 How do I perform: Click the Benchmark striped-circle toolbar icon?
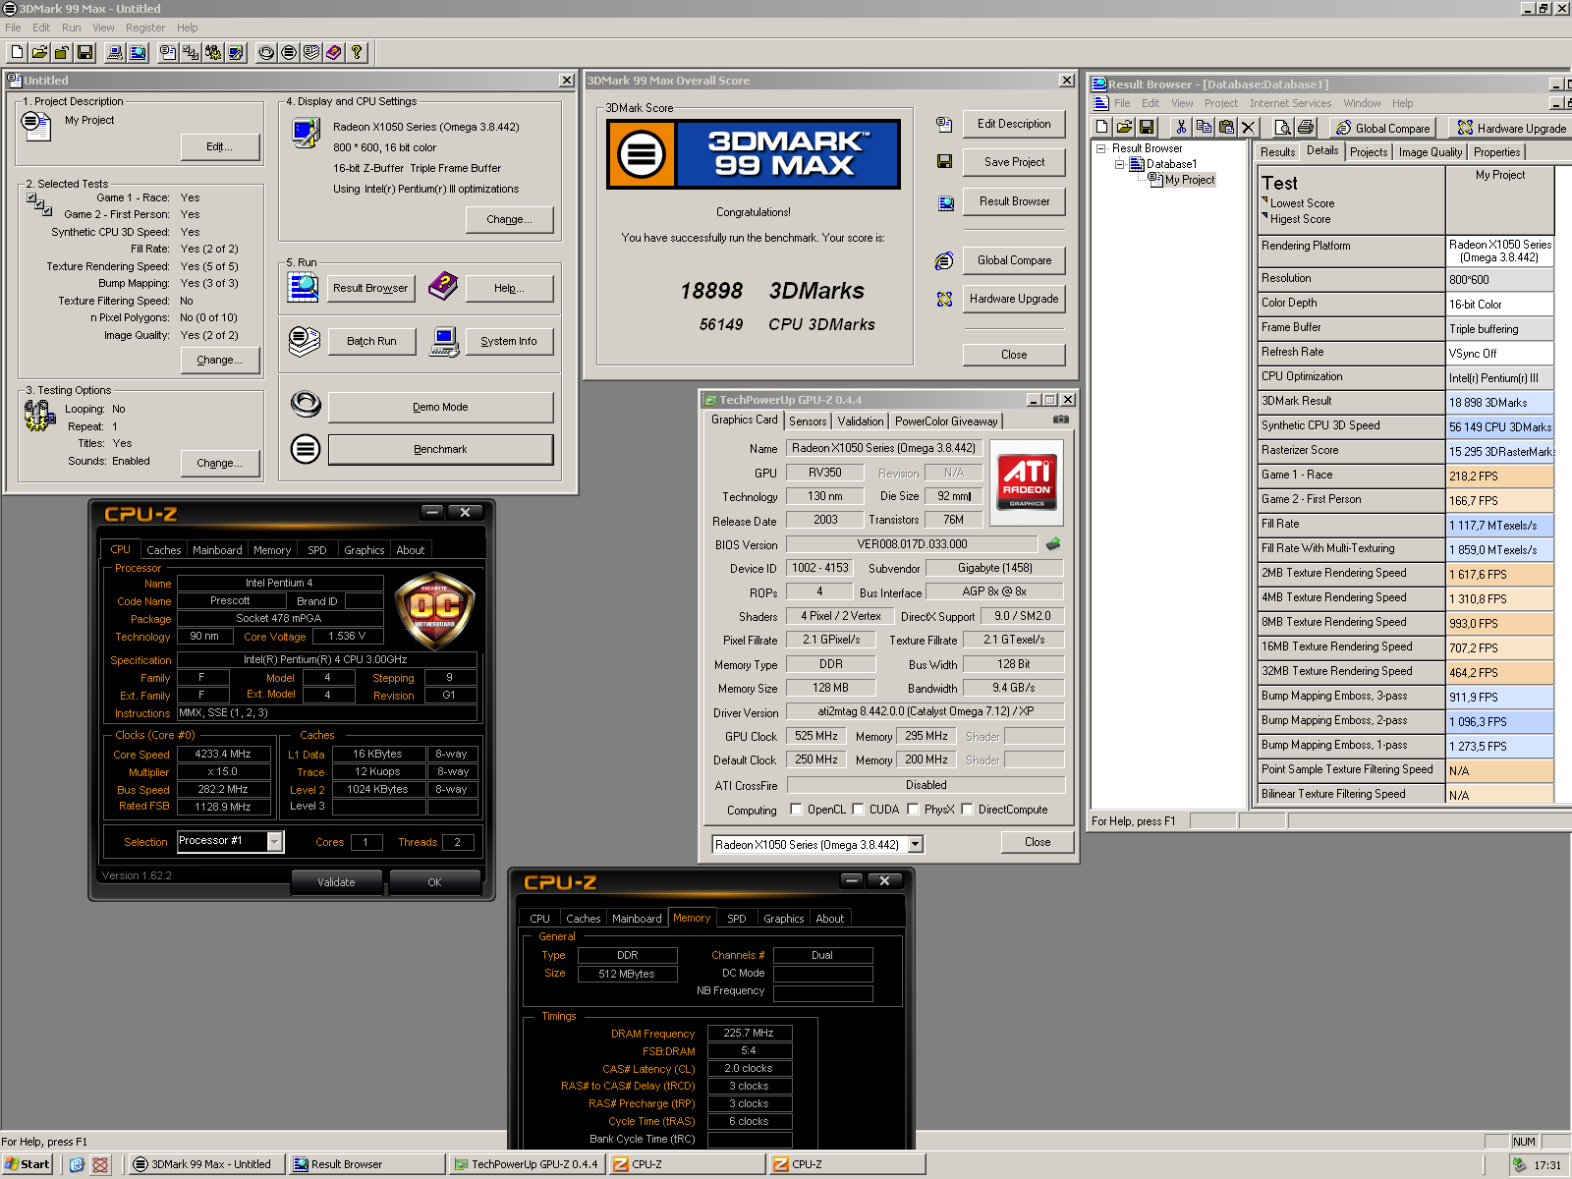(x=289, y=52)
